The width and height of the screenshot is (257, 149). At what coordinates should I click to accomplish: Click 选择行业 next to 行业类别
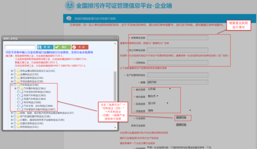tap(181, 117)
